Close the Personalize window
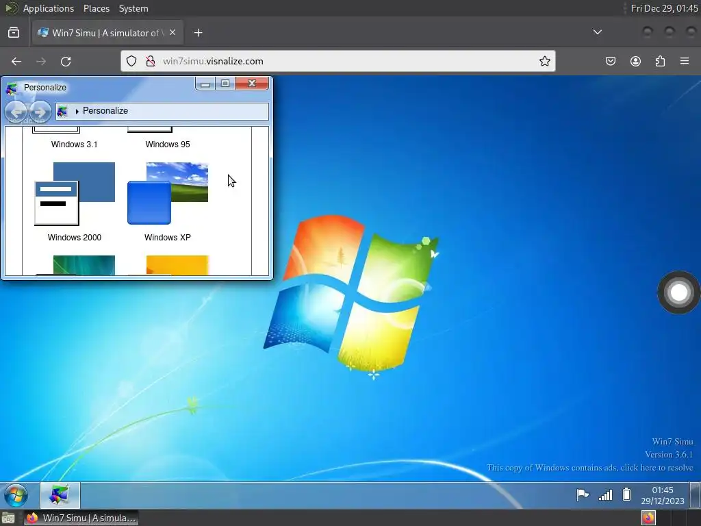701x526 pixels. (252, 84)
